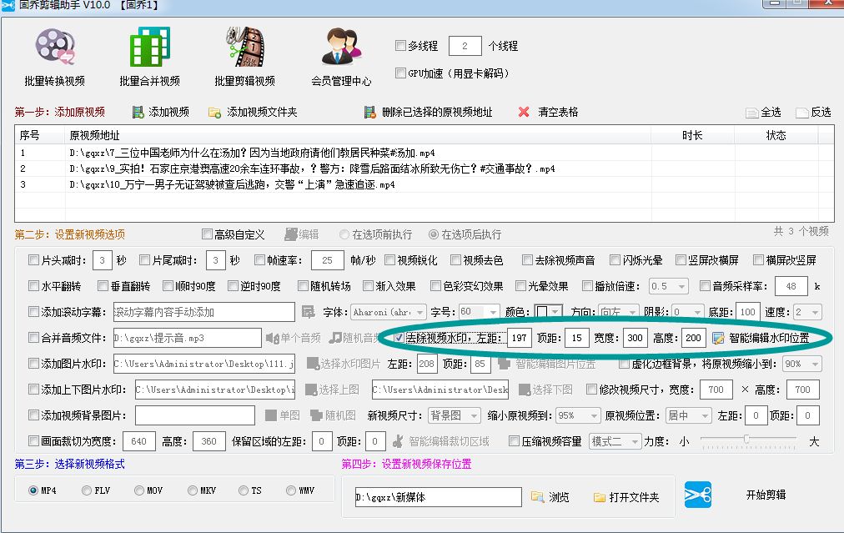The height and width of the screenshot is (533, 844).
Task: Select the MKV format radio button
Action: [193, 490]
